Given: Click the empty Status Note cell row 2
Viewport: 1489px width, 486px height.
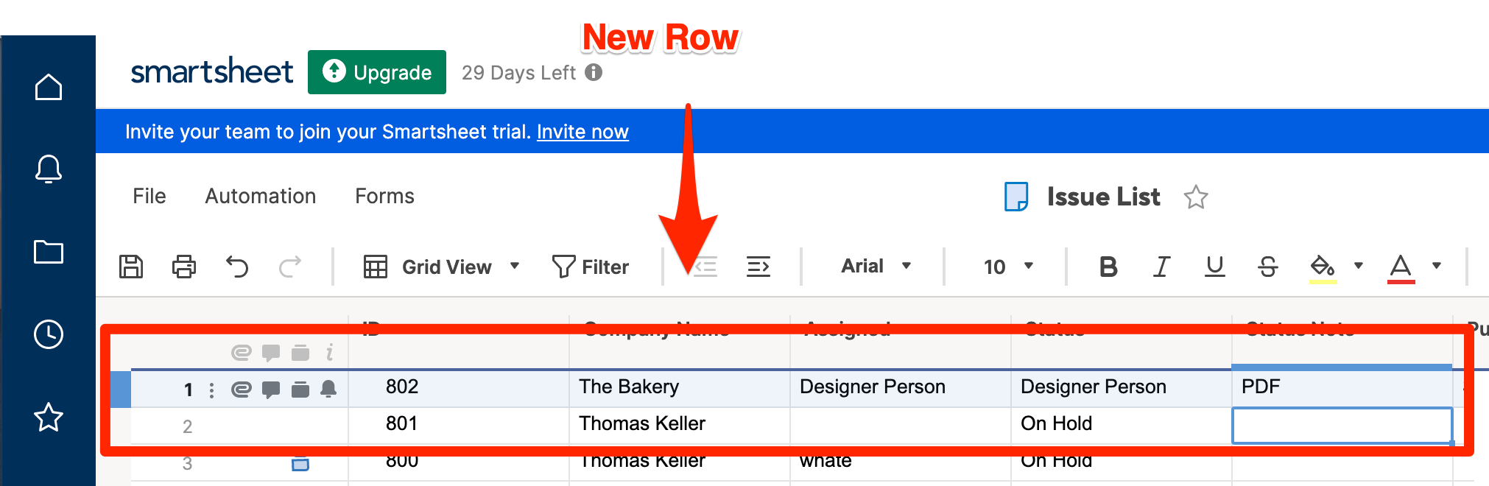Looking at the screenshot, I should 1342,426.
